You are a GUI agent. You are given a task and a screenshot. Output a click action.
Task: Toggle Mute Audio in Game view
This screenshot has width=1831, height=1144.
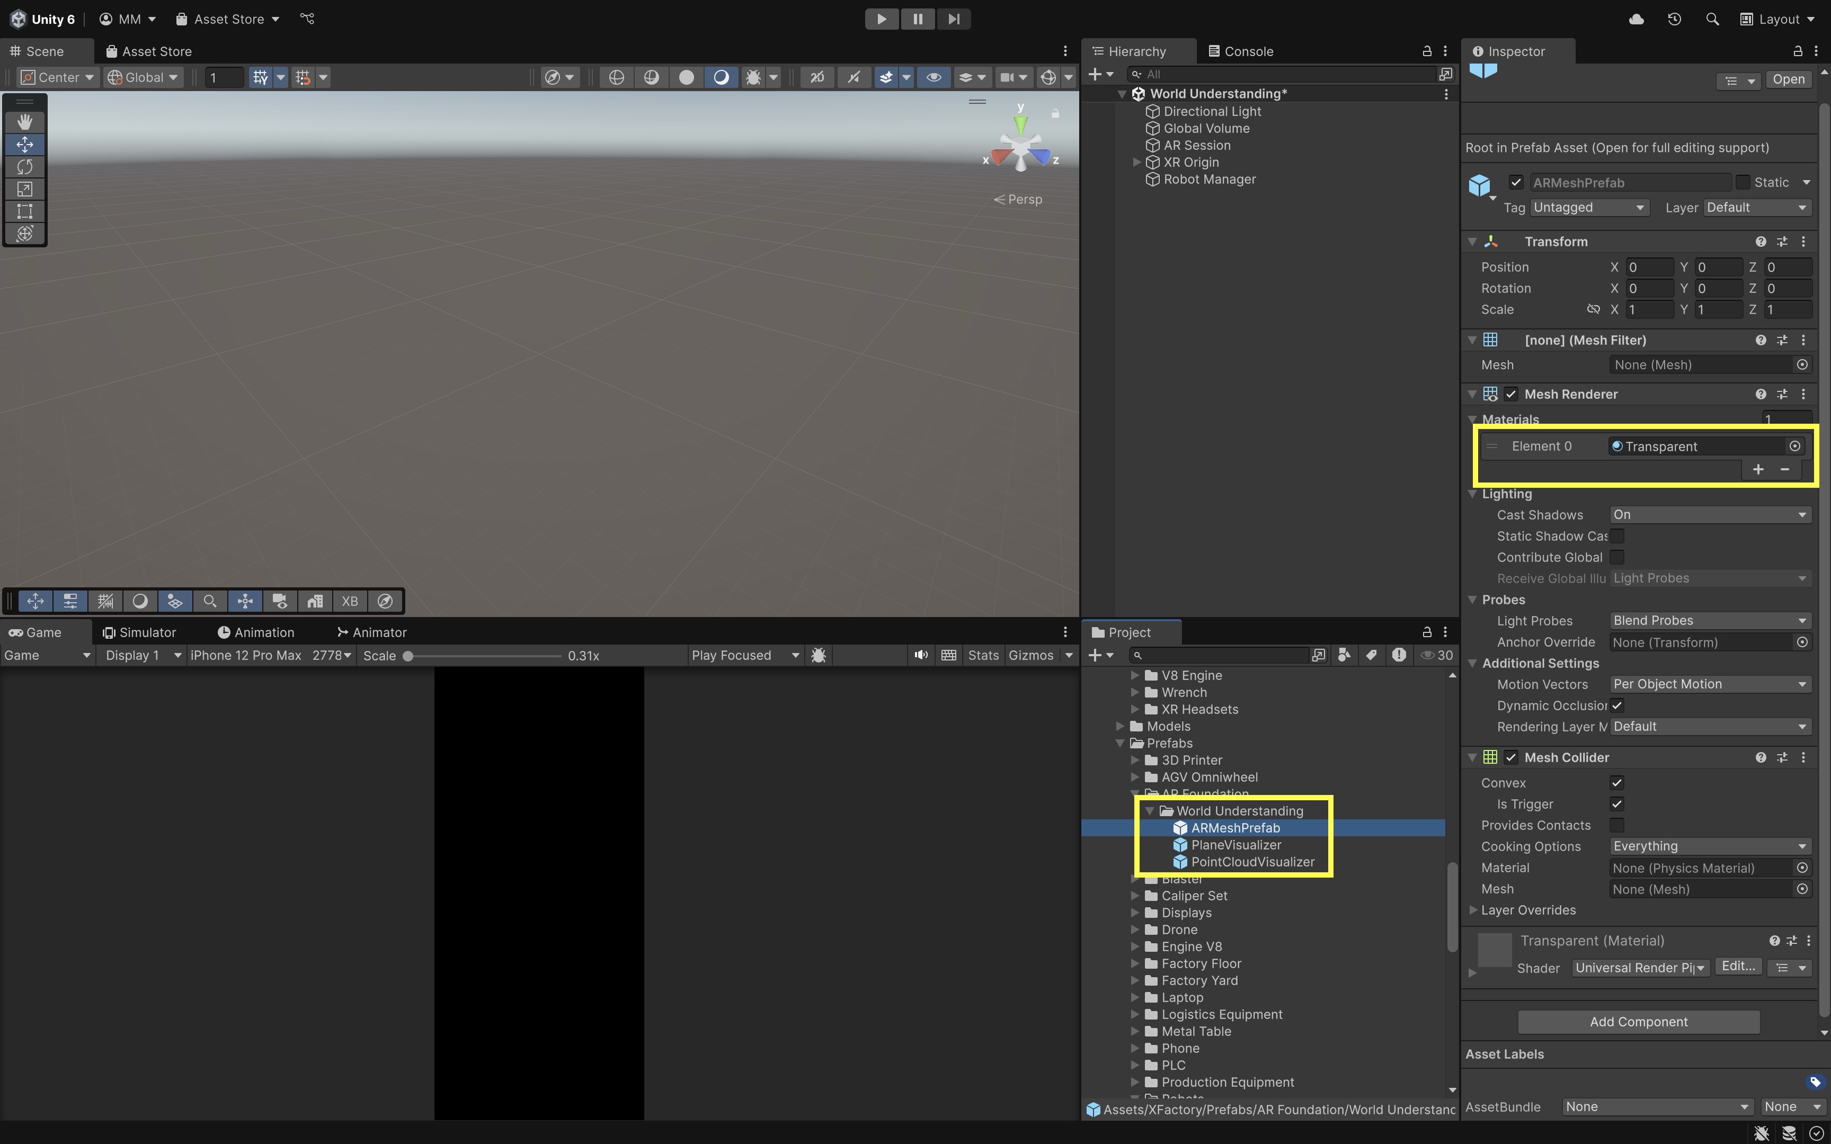click(x=920, y=655)
